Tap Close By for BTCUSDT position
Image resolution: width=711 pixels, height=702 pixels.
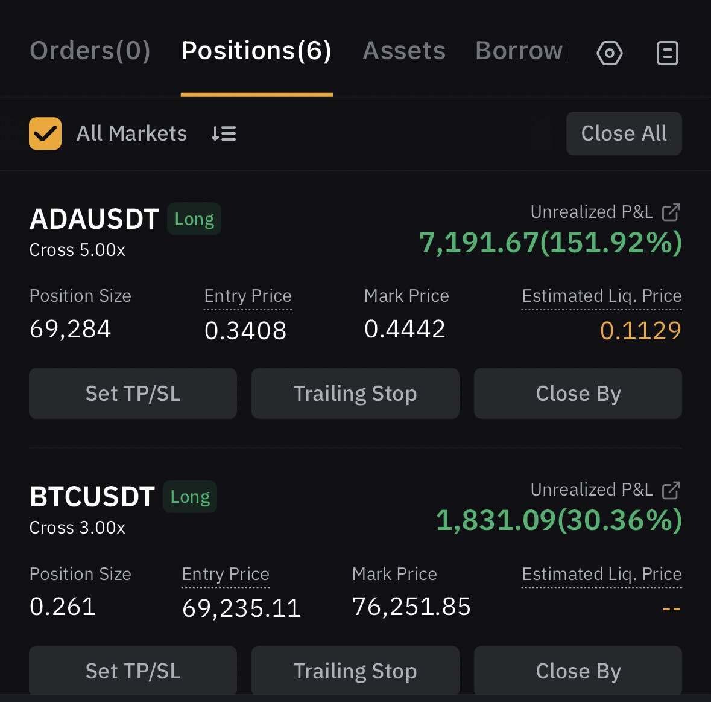coord(578,671)
